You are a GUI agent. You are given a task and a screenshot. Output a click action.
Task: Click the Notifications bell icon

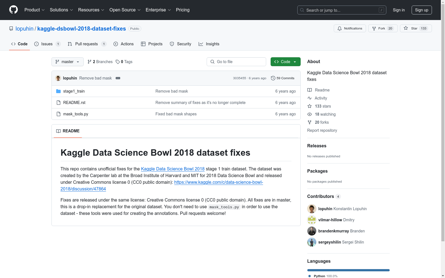[340, 28]
